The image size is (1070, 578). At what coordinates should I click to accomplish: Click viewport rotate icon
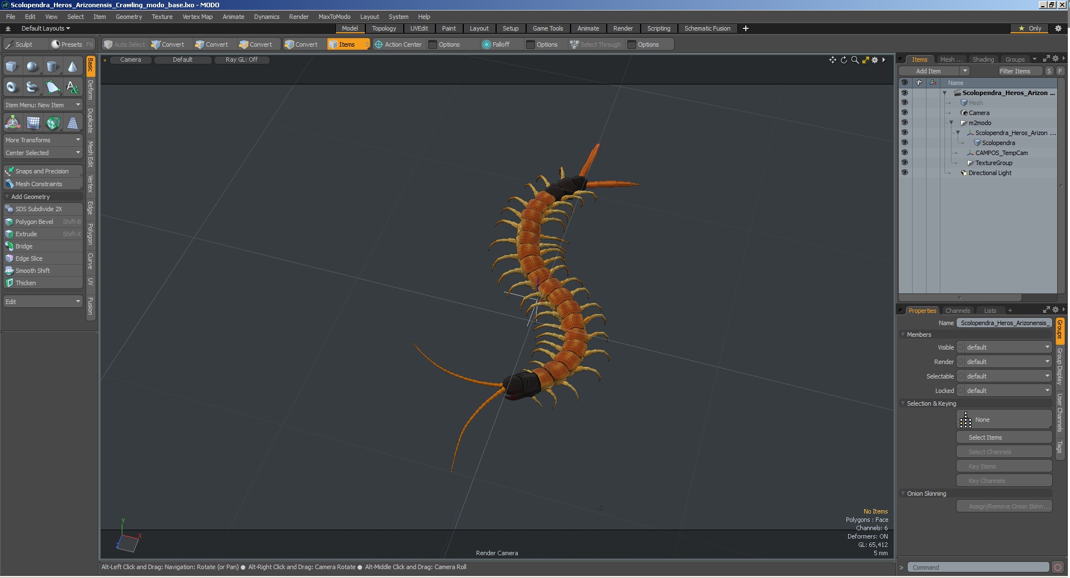coord(844,60)
